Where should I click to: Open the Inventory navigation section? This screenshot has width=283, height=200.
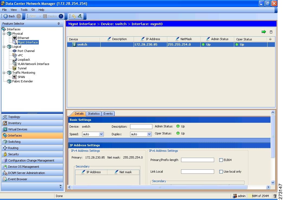(32, 123)
